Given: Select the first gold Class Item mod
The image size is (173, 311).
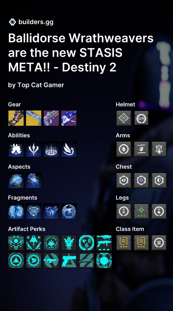Looking at the screenshot, I should pos(124,243).
